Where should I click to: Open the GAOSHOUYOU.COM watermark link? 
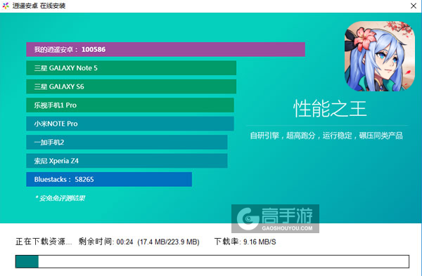click(287, 228)
